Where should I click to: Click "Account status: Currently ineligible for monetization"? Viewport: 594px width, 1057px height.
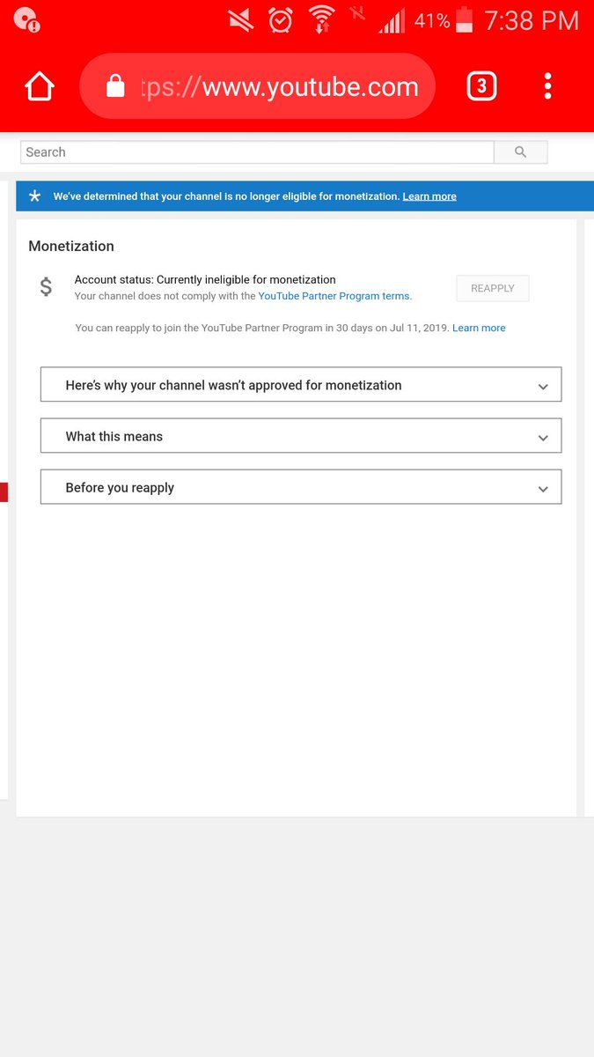click(205, 279)
